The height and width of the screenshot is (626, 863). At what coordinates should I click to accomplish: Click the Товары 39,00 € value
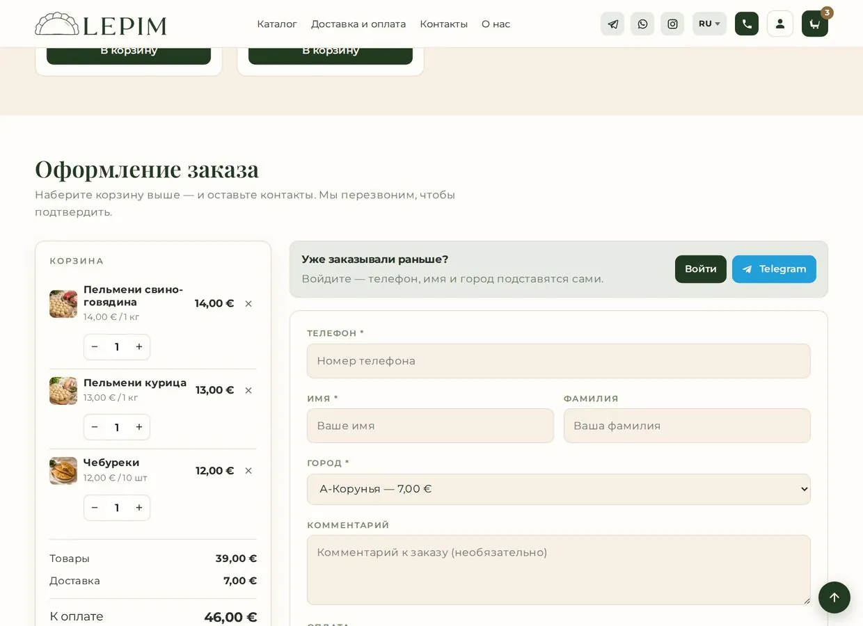pos(236,559)
